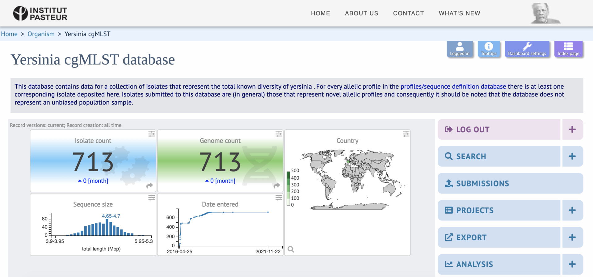Open the Dashboard settings wrench button
The image size is (593, 277).
pos(527,49)
